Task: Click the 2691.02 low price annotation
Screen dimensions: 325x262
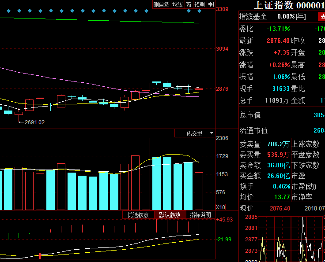Action: click(x=34, y=122)
